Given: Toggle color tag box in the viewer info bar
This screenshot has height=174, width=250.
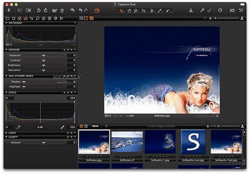Looking at the screenshot, I should coord(198,116).
